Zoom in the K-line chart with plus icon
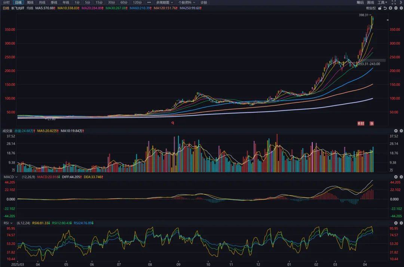The width and height of the screenshot is (404, 267). coord(391,8)
